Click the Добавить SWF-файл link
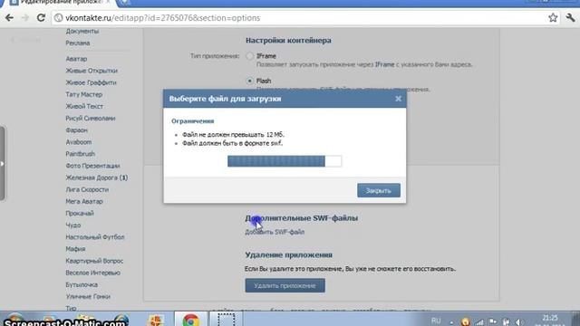Viewport: 580px width, 326px height. [x=275, y=232]
